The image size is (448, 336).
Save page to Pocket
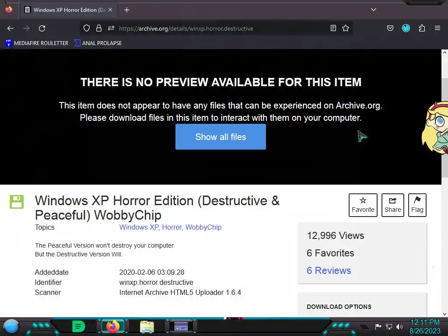pyautogui.click(x=390, y=28)
